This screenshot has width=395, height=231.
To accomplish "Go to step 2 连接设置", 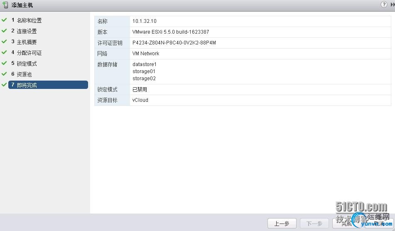I will pyautogui.click(x=24, y=31).
